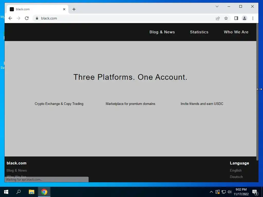Switch language to English in footer
263x197 pixels.
pyautogui.click(x=236, y=170)
